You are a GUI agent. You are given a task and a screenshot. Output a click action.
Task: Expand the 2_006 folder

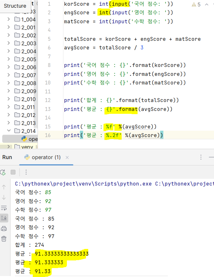pos(9,67)
